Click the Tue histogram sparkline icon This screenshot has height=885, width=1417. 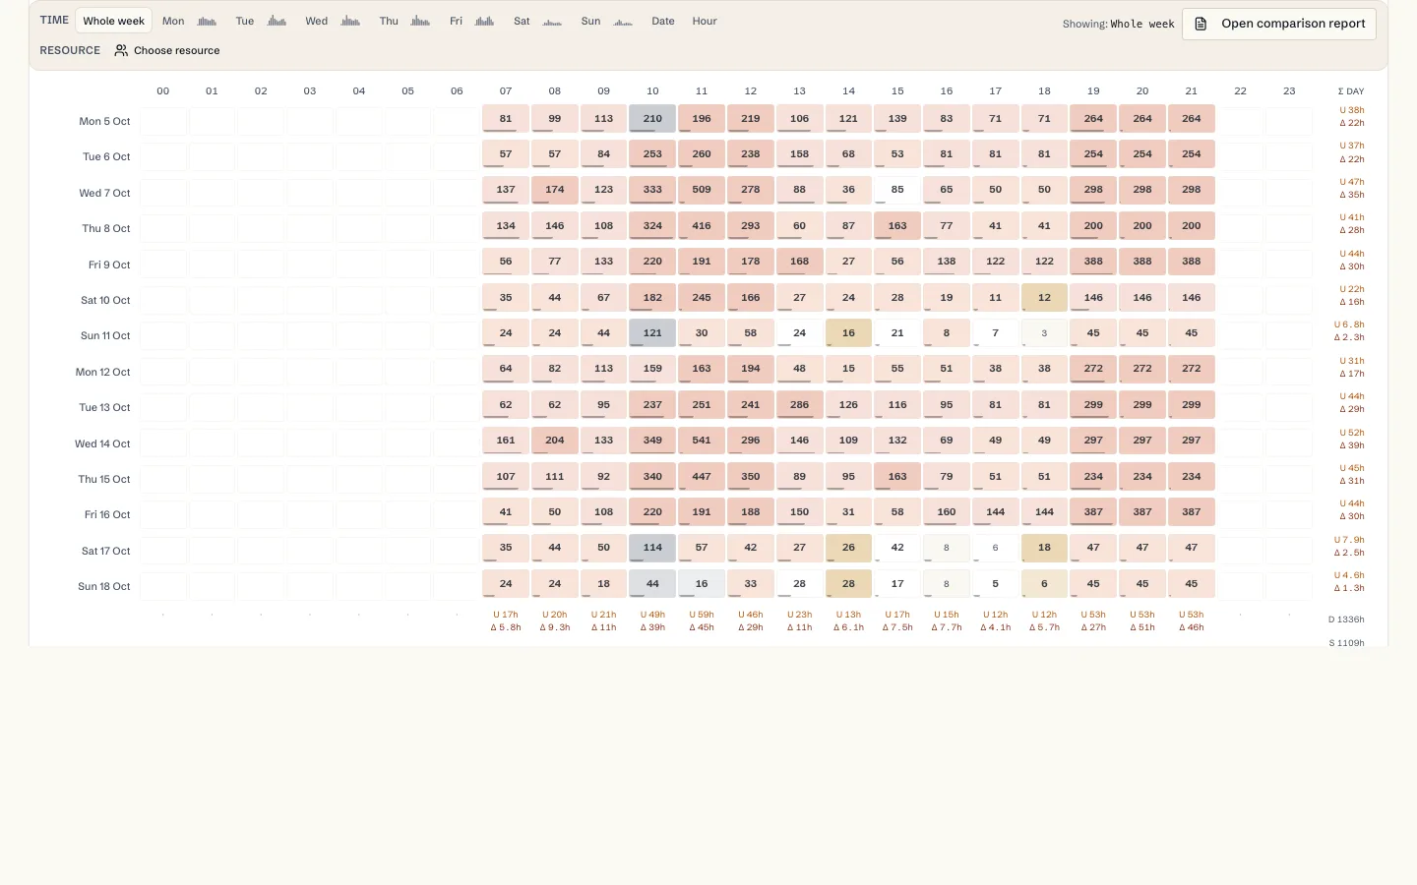tap(277, 22)
